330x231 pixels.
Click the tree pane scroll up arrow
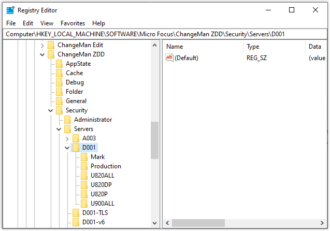point(155,45)
